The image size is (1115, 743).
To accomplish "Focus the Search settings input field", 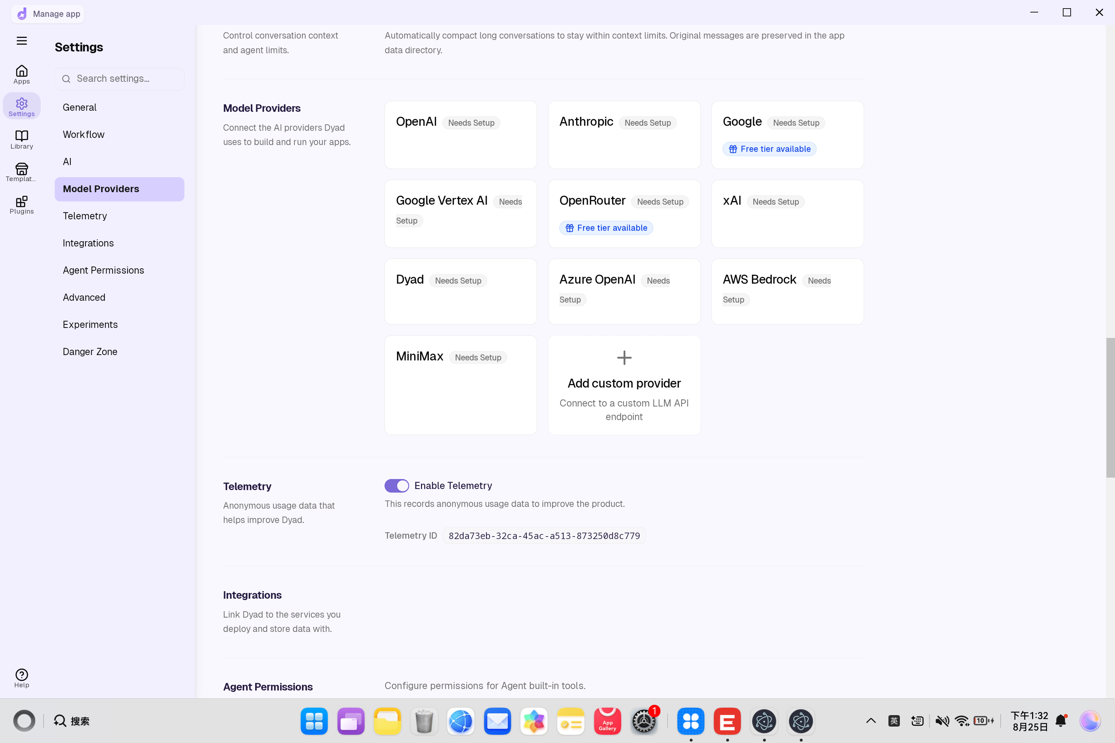I will pos(119,79).
